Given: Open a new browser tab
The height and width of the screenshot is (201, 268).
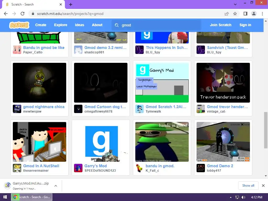Looking at the screenshot, I should pyautogui.click(x=71, y=4).
